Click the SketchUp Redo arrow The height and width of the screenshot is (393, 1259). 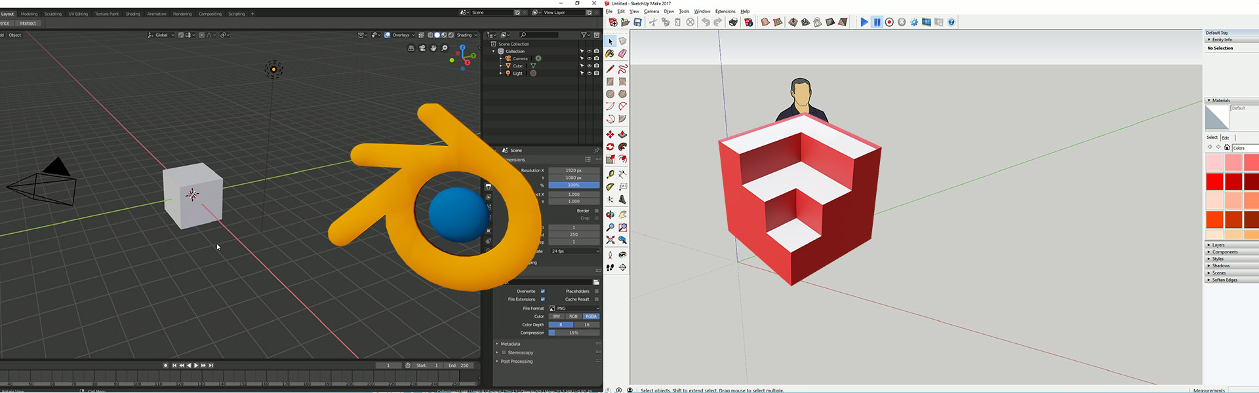(718, 22)
